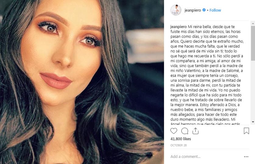Click the caption text mentioning Valentino
This screenshot has width=255, height=164.
(207, 71)
